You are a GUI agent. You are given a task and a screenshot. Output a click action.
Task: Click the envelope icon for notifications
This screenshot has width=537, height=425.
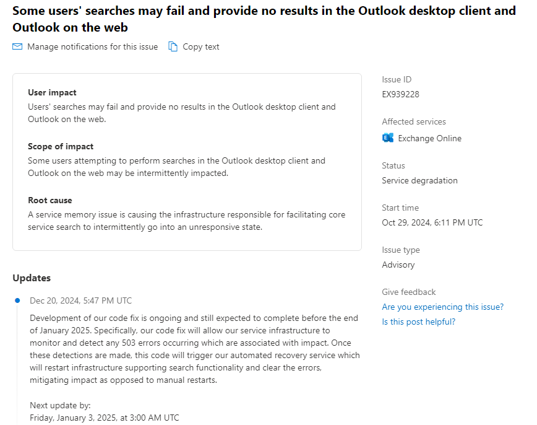[x=17, y=46]
